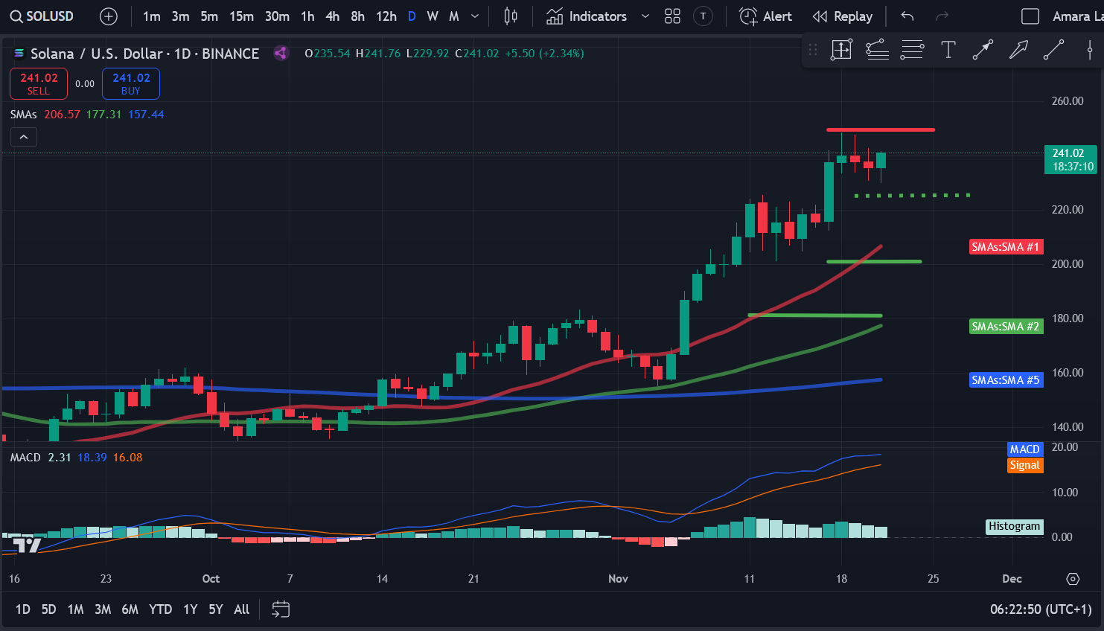Open time axis settings gear icon
This screenshot has height=631, width=1104.
1073,579
